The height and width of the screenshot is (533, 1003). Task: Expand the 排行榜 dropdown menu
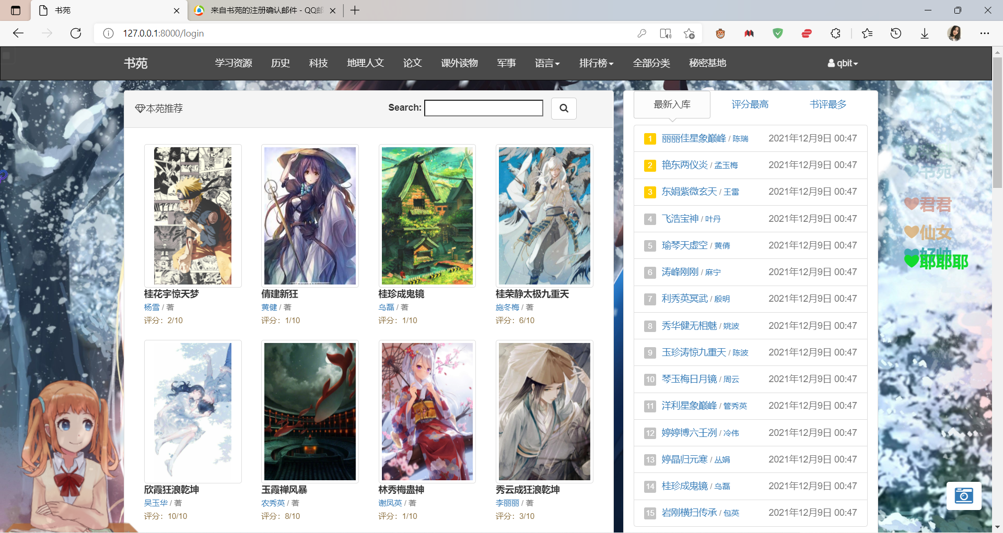(x=596, y=63)
